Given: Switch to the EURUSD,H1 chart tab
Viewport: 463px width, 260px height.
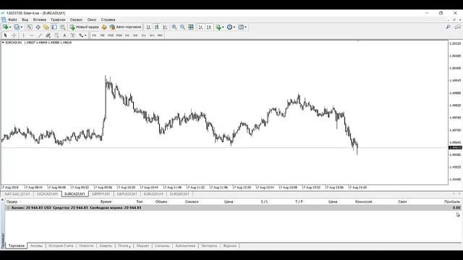Looking at the screenshot, I should click(x=153, y=194).
